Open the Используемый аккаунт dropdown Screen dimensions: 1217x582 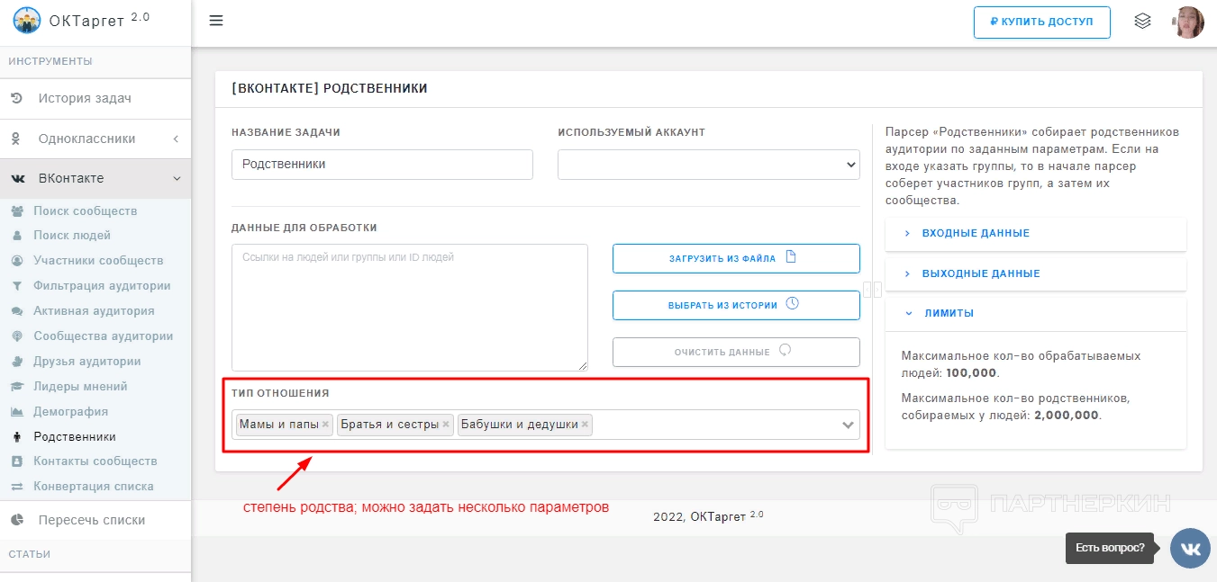pos(709,165)
